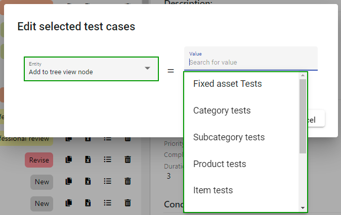The height and width of the screenshot is (215, 341).
Task: Select 'Product tests' in the value dropdown
Action: (220, 164)
